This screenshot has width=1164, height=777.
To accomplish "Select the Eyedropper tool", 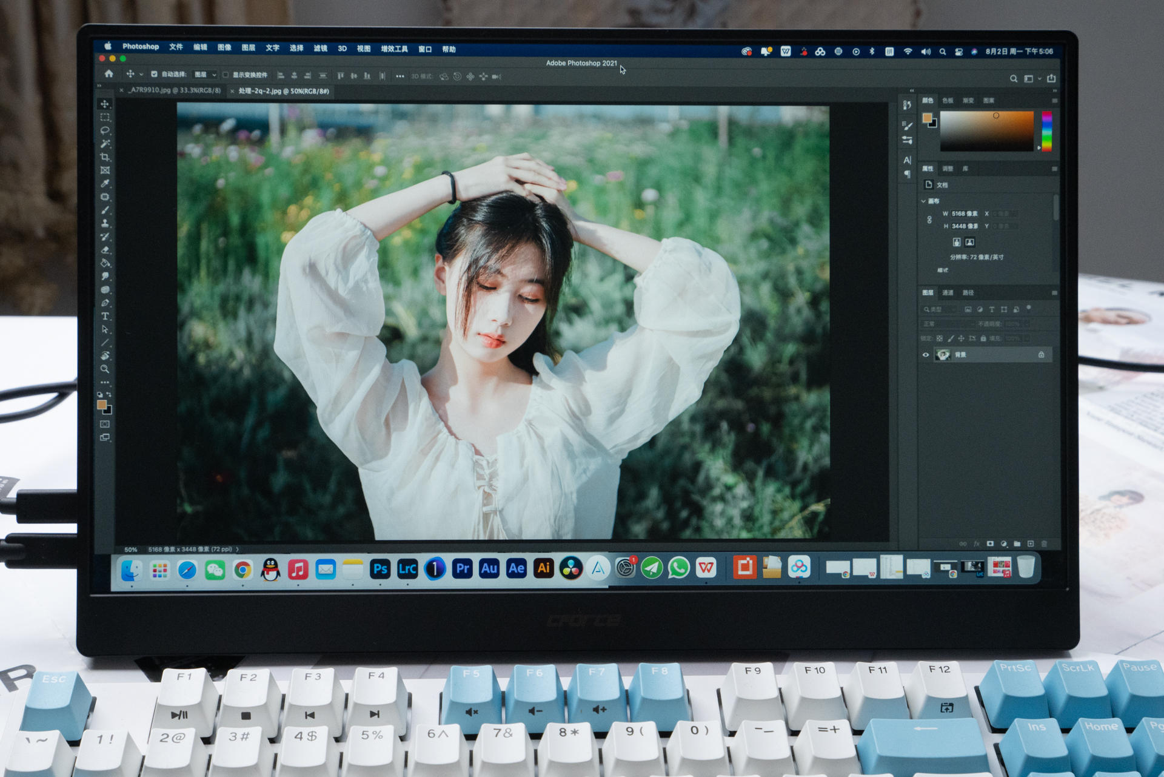I will (105, 183).
